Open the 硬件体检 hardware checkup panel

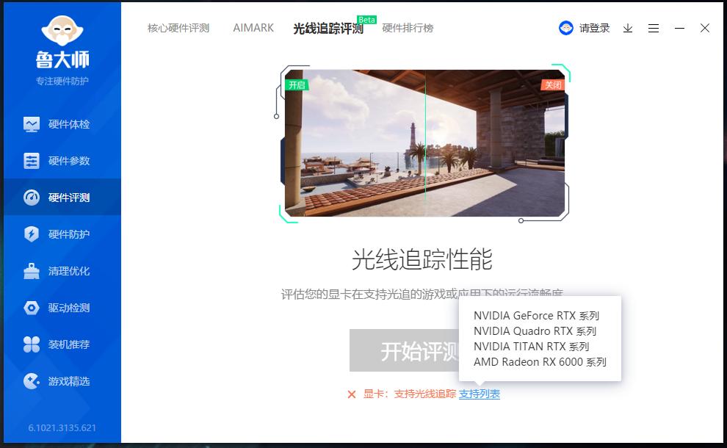pos(62,123)
